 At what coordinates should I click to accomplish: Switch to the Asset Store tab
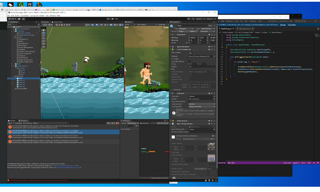point(58,22)
